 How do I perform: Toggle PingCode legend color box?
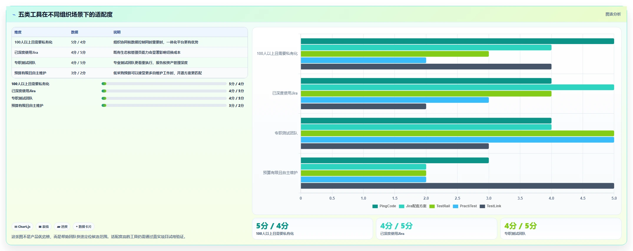[375, 206]
